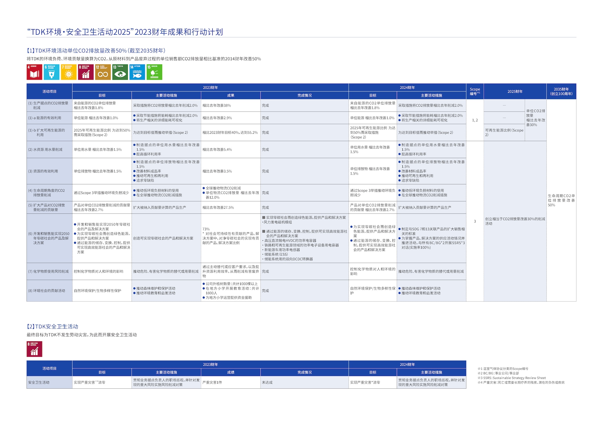Click the Scope编号 column header

475,91
